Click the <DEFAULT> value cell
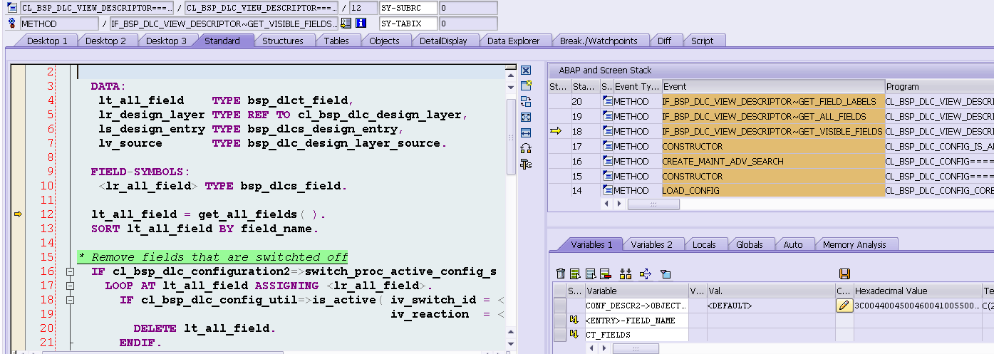Viewport: 994px width, 354px height. tap(770, 306)
